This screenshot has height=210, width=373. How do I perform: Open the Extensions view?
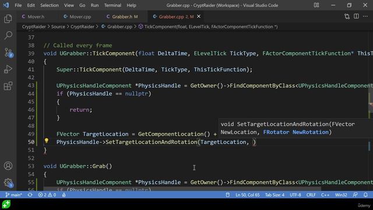click(8, 86)
